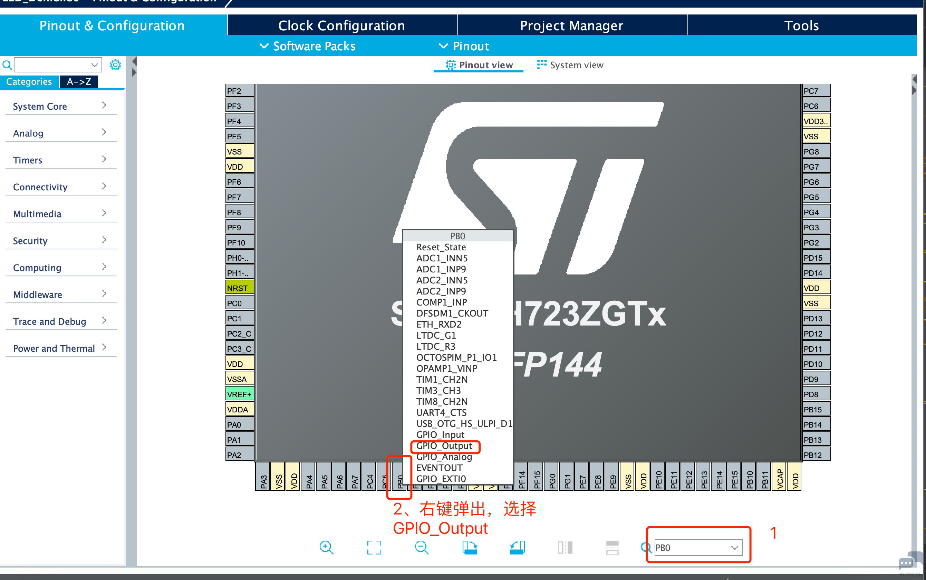Click the fit-to-screen frame icon
The height and width of the screenshot is (580, 926).
(x=374, y=547)
